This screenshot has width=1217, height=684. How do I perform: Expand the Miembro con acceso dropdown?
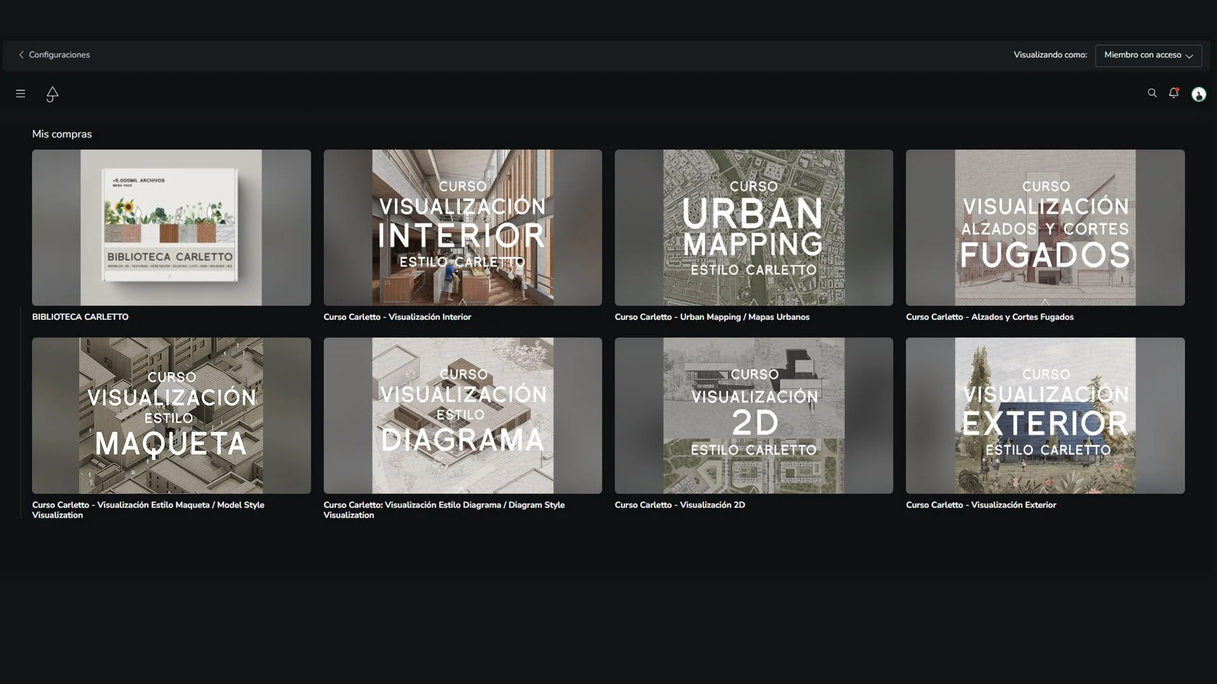1148,55
